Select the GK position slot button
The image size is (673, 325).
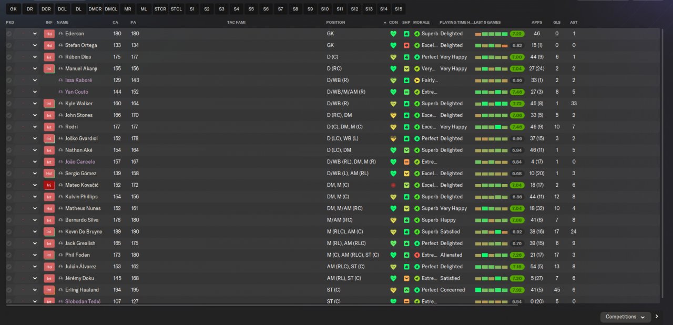click(x=13, y=9)
